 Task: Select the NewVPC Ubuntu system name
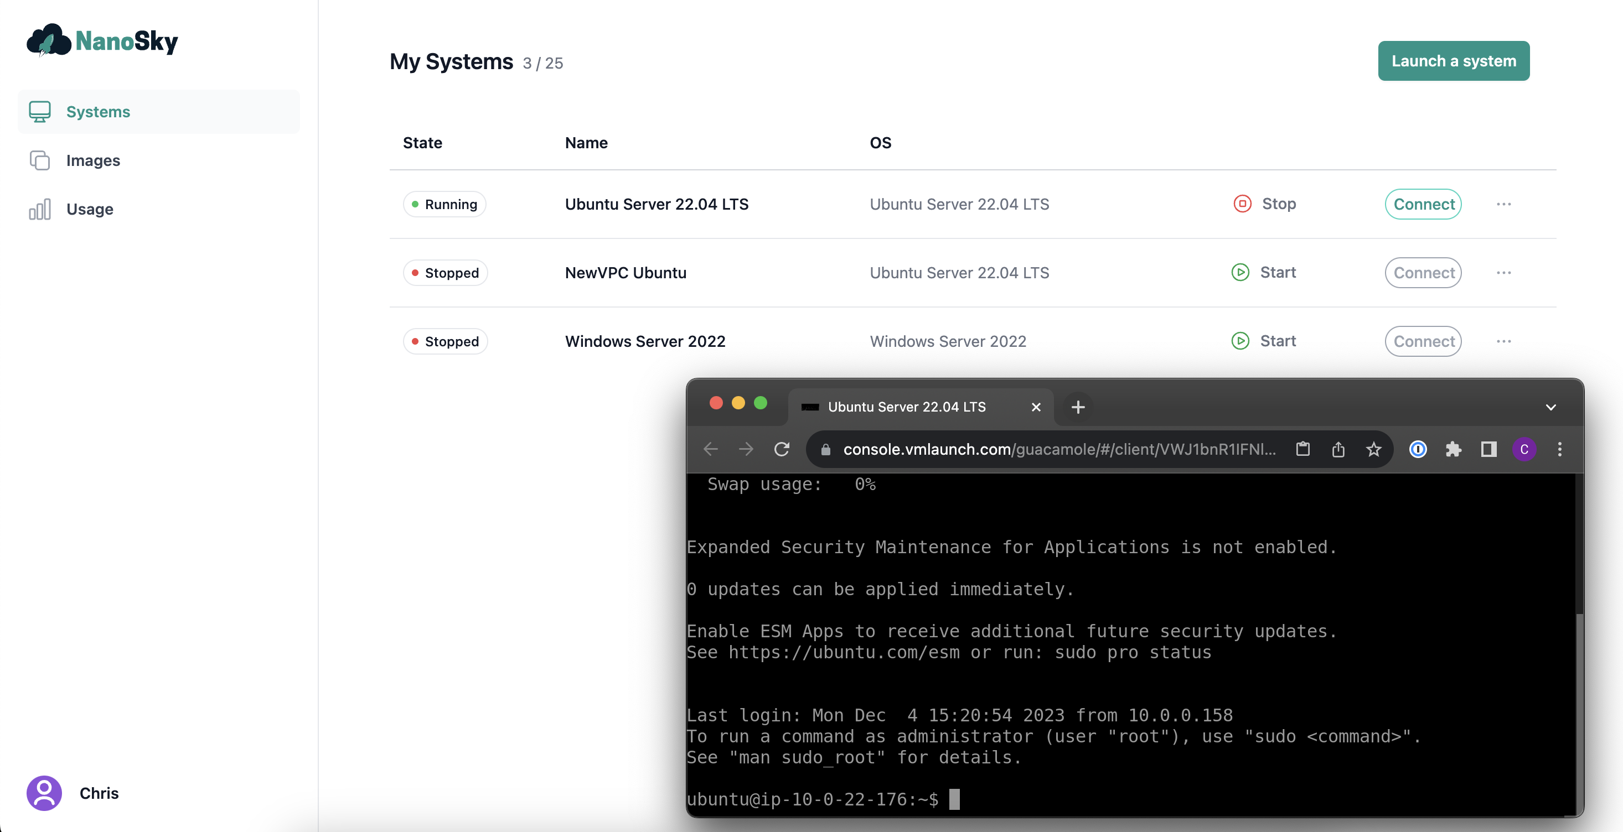coord(626,273)
